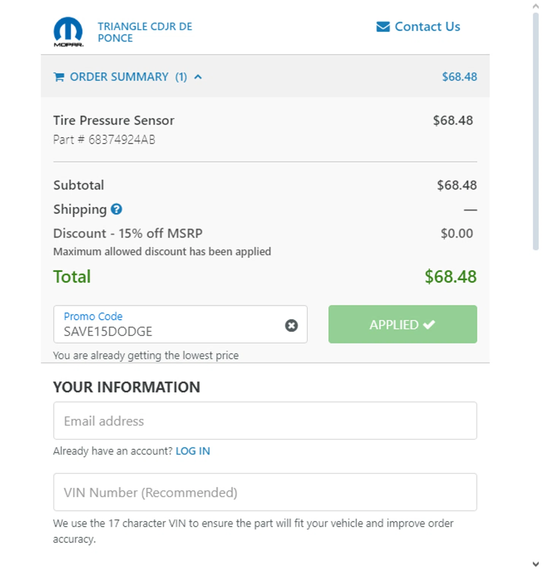Click the Tire Pressure Sensor item name
The image size is (542, 570).
coord(114,120)
